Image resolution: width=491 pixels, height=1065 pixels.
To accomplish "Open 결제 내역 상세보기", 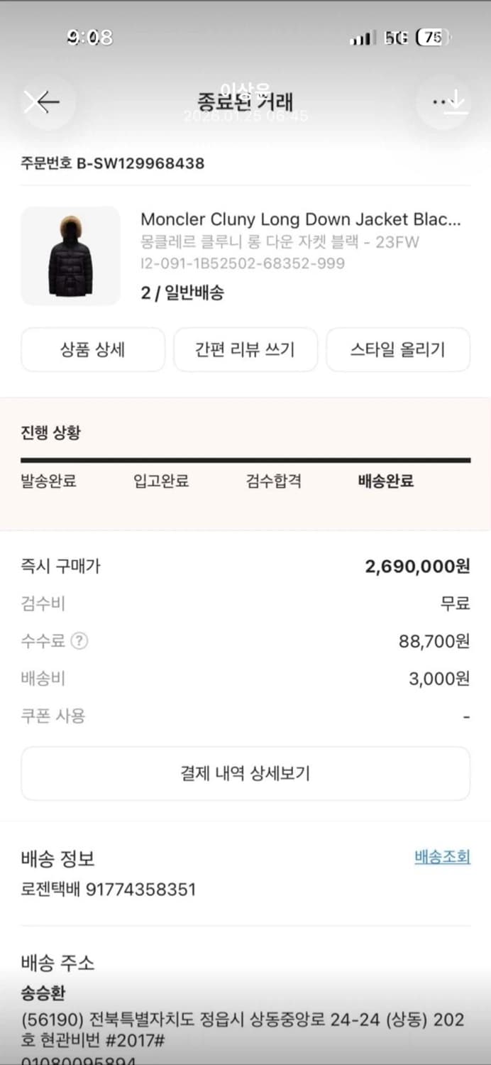I will pyautogui.click(x=245, y=773).
